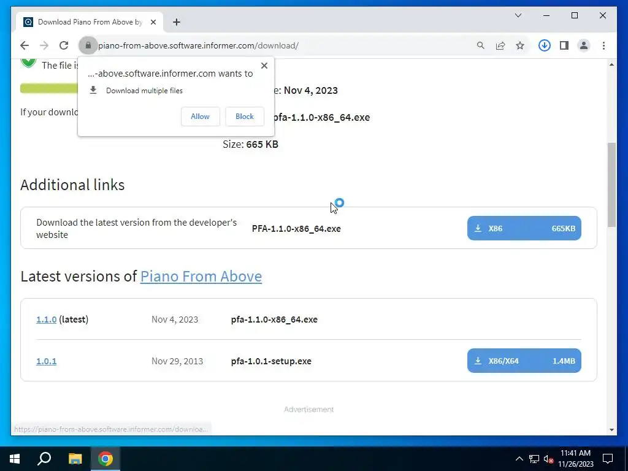Bookmark this page with the star icon
This screenshot has width=628, height=471.
tap(520, 45)
